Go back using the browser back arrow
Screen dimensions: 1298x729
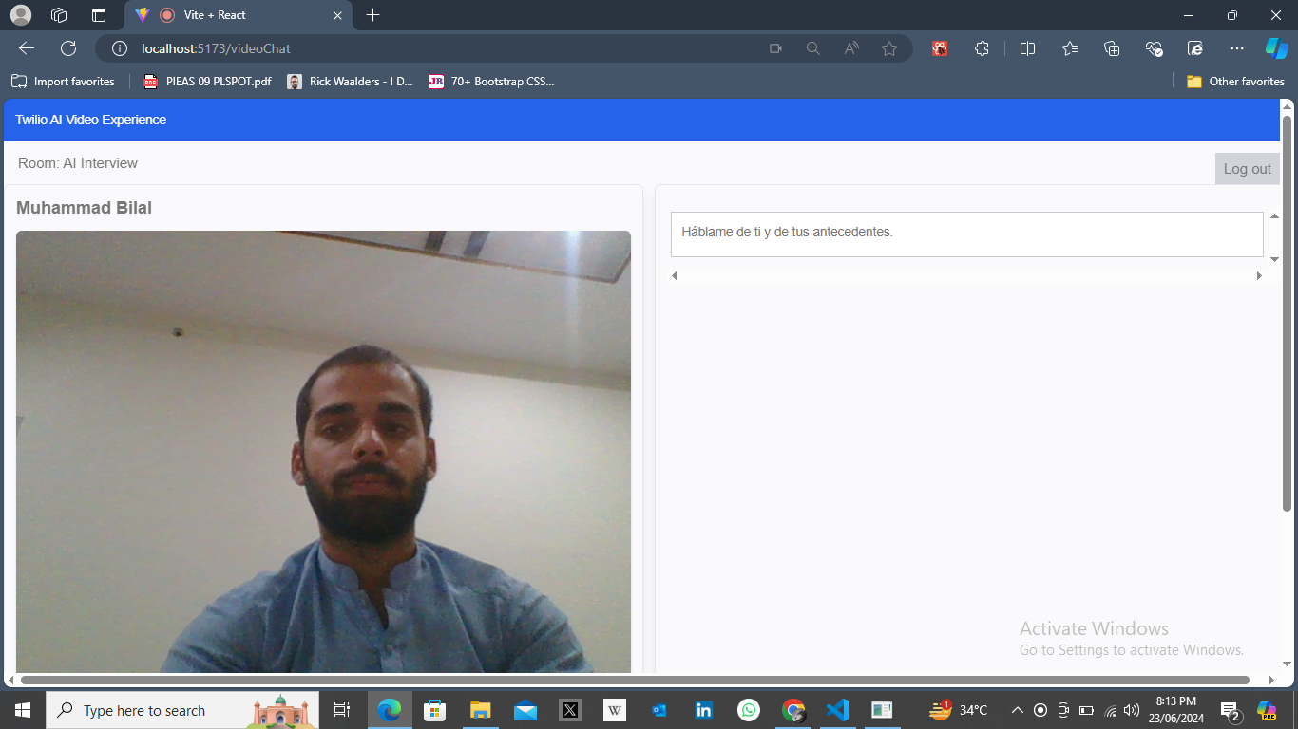click(27, 48)
